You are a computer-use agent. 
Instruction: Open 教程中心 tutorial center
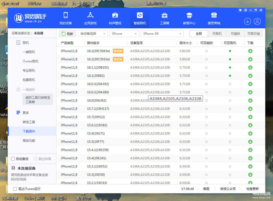coord(189,18)
